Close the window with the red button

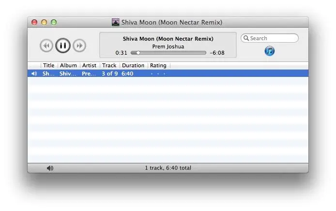34,22
